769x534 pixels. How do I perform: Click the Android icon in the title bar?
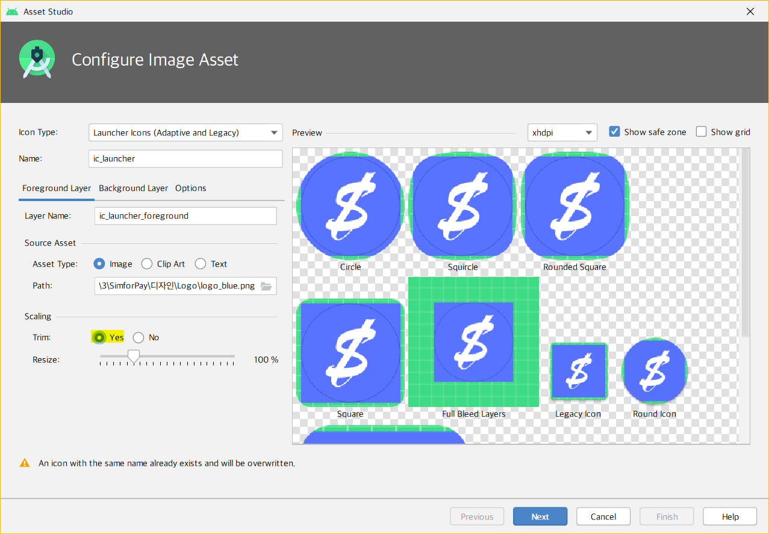12,11
